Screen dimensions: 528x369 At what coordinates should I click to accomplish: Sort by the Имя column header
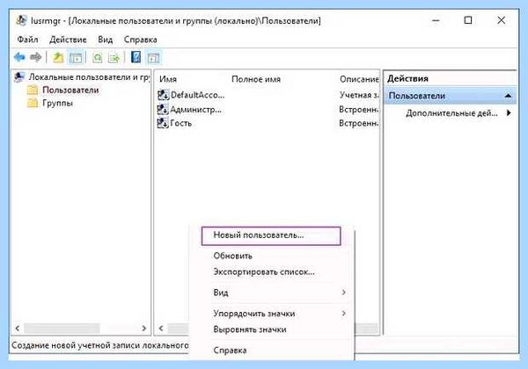[168, 79]
